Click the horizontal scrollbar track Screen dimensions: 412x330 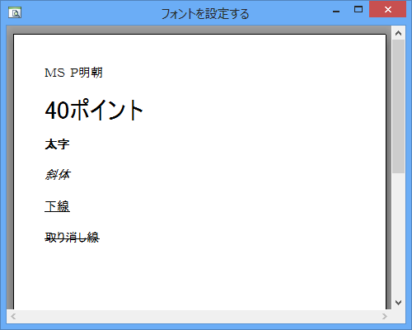point(199,316)
